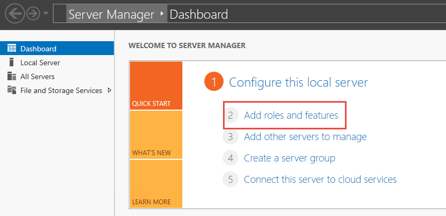The image size is (446, 216).
Task: Select the LEARN MORE tile
Action: tap(156, 184)
